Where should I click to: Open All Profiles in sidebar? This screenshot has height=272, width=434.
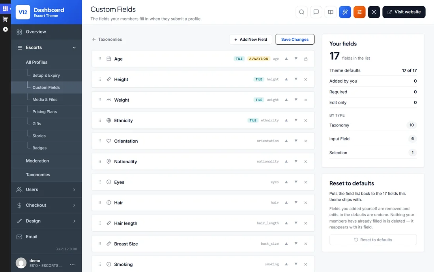tap(37, 62)
